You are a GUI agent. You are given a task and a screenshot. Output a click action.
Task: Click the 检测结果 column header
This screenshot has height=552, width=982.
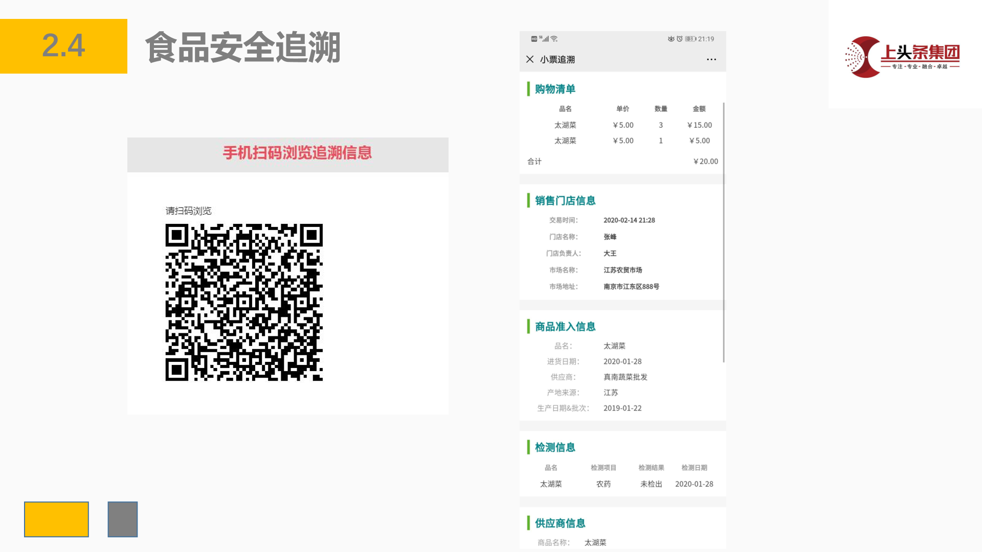[x=651, y=467]
